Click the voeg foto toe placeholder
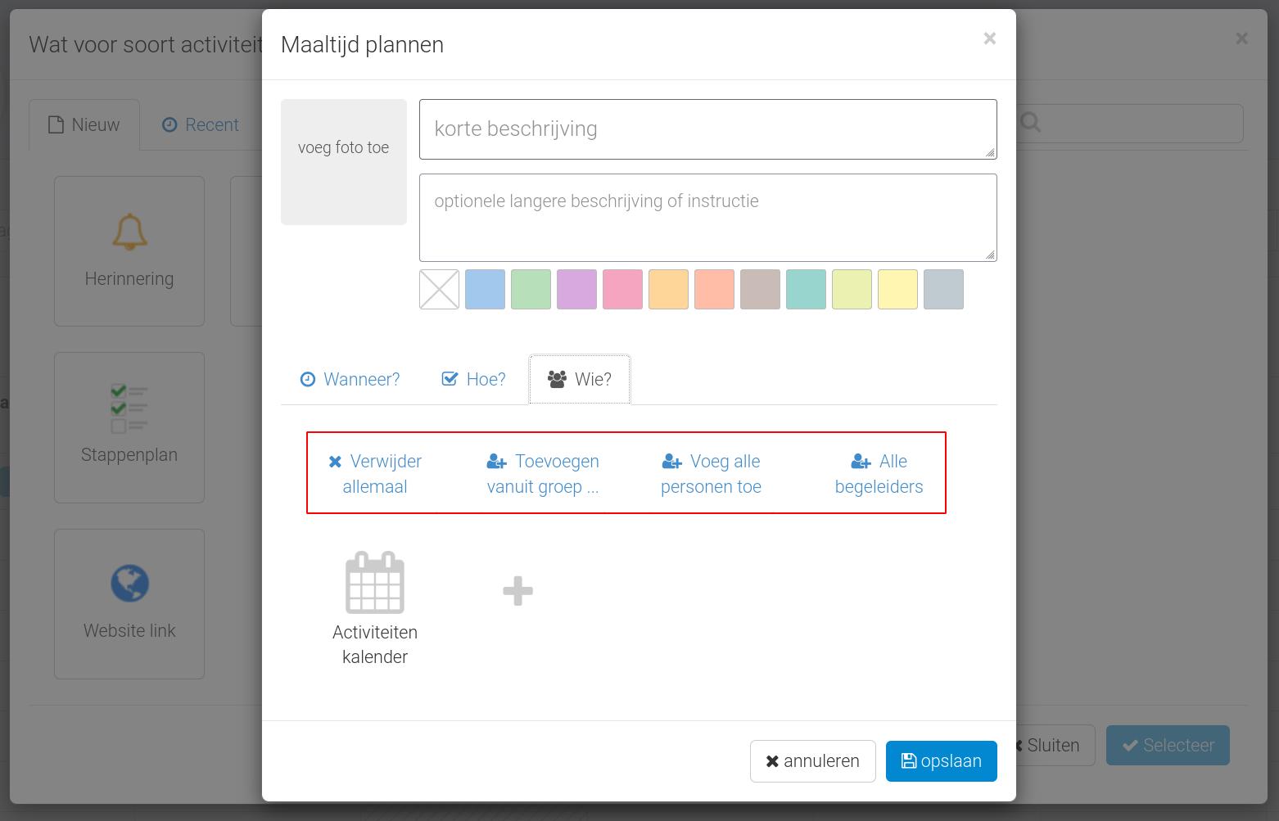Screen dimensions: 1279x821 click(x=344, y=162)
